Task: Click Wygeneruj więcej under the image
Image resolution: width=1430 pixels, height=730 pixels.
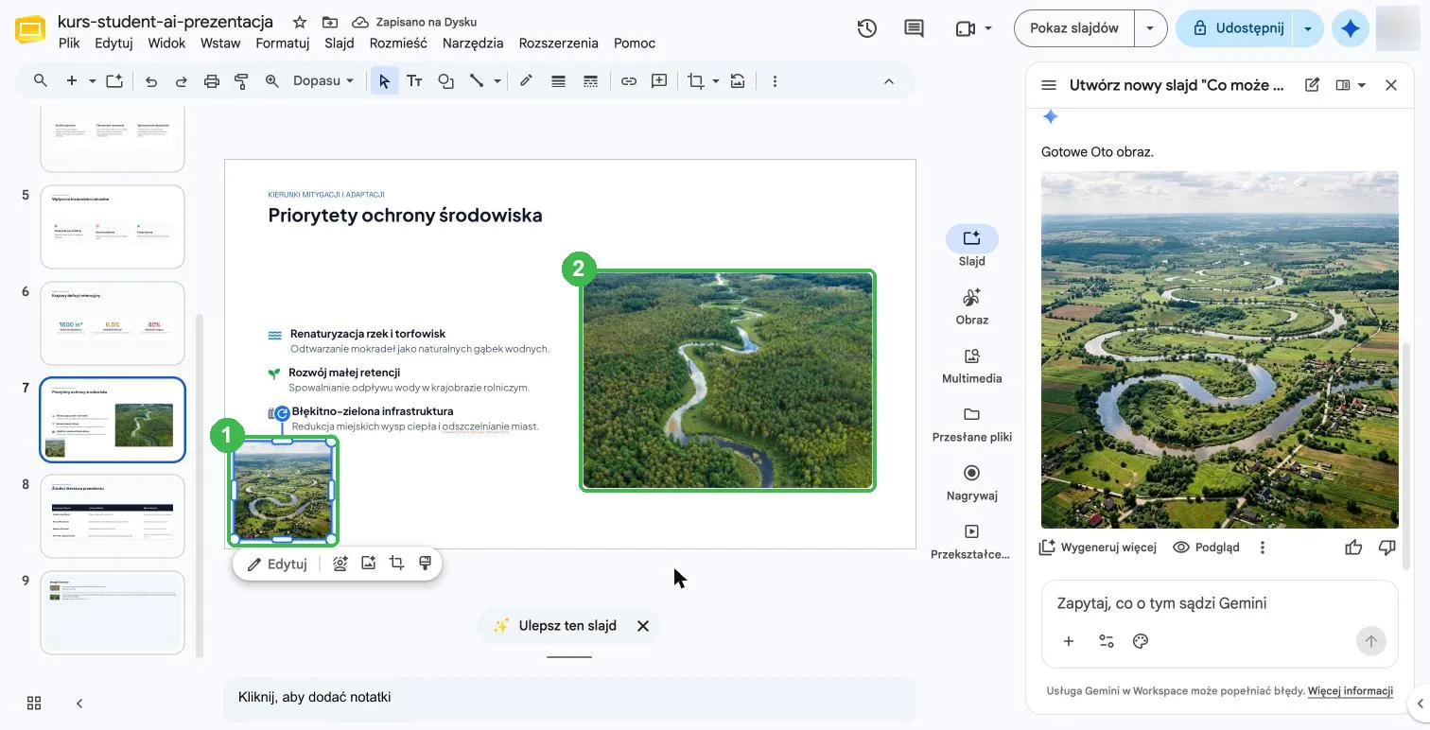Action: (x=1098, y=547)
